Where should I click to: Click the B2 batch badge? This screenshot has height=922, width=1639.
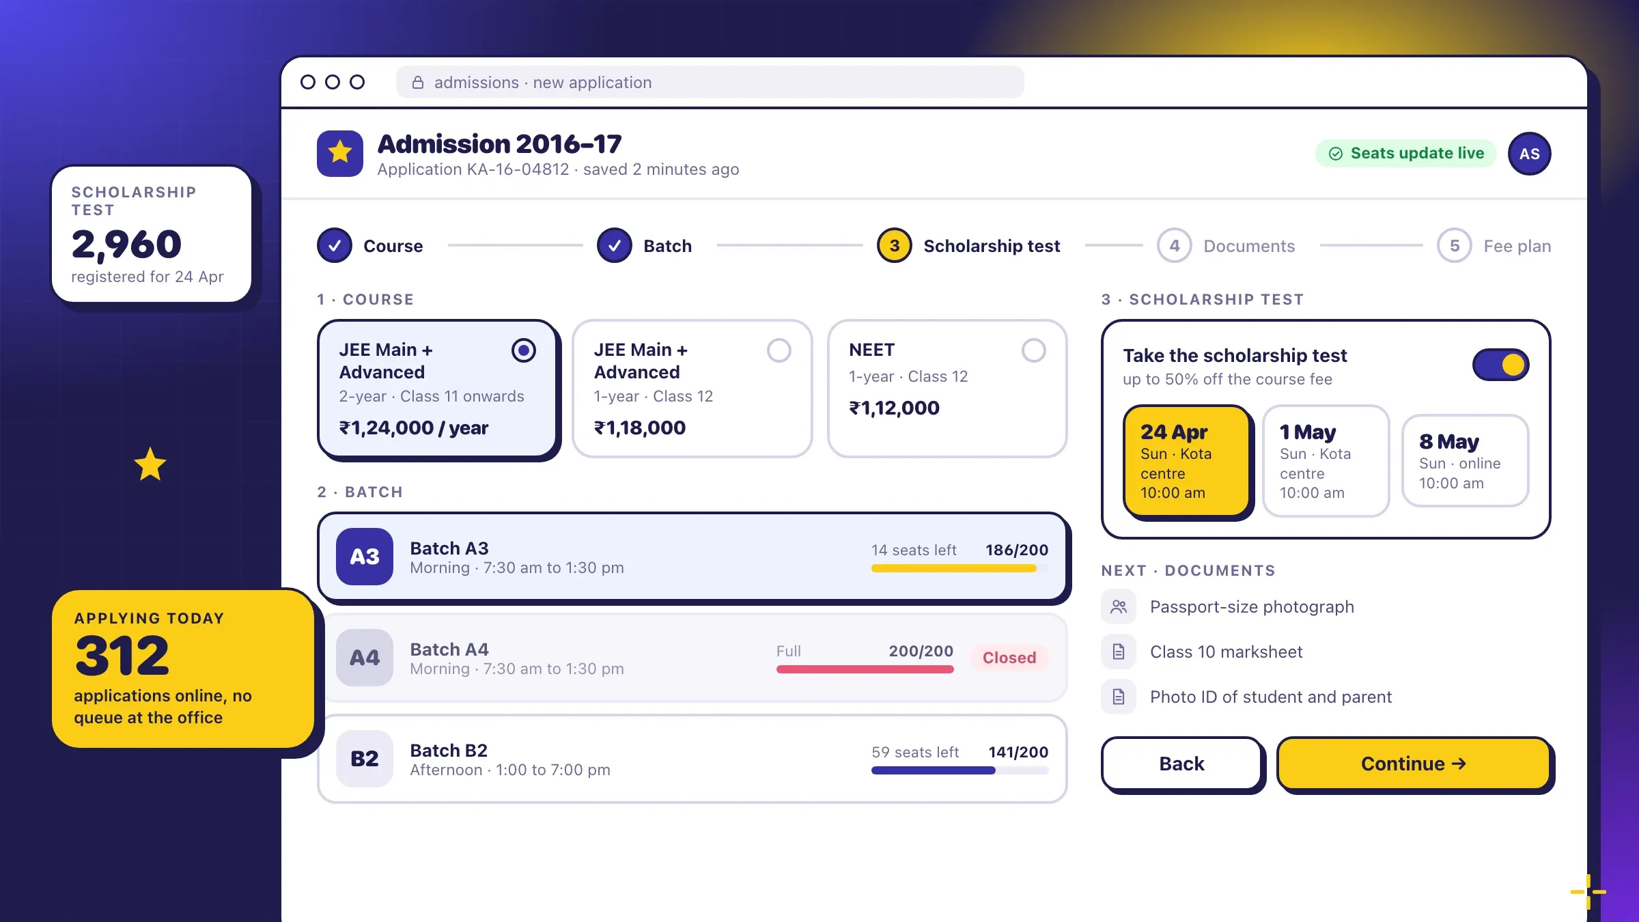[x=365, y=759]
